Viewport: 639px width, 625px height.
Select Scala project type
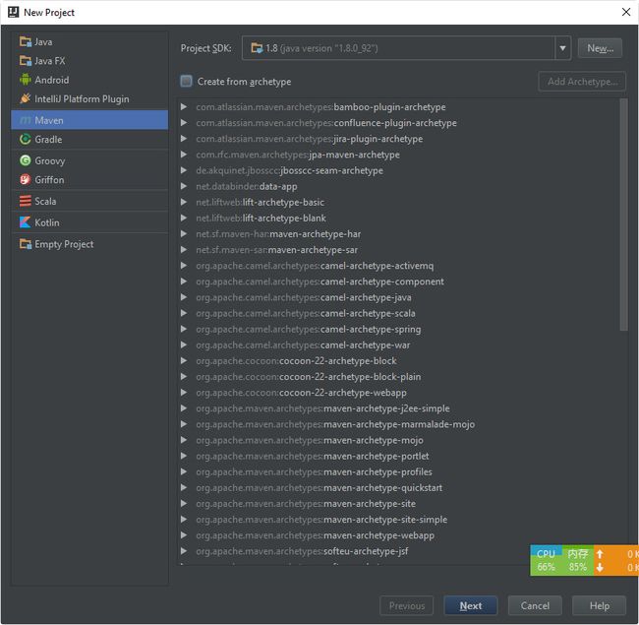(89, 201)
